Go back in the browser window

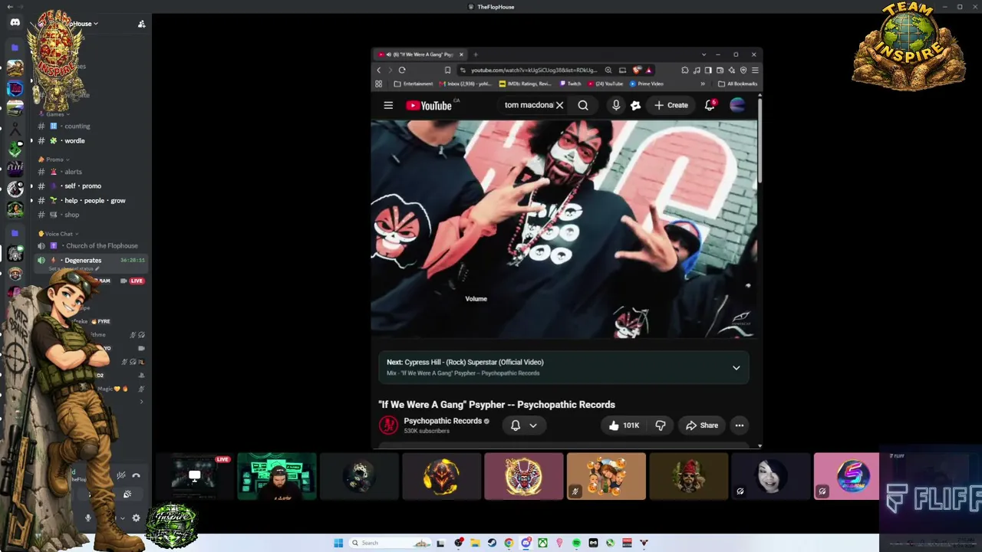[x=378, y=70]
